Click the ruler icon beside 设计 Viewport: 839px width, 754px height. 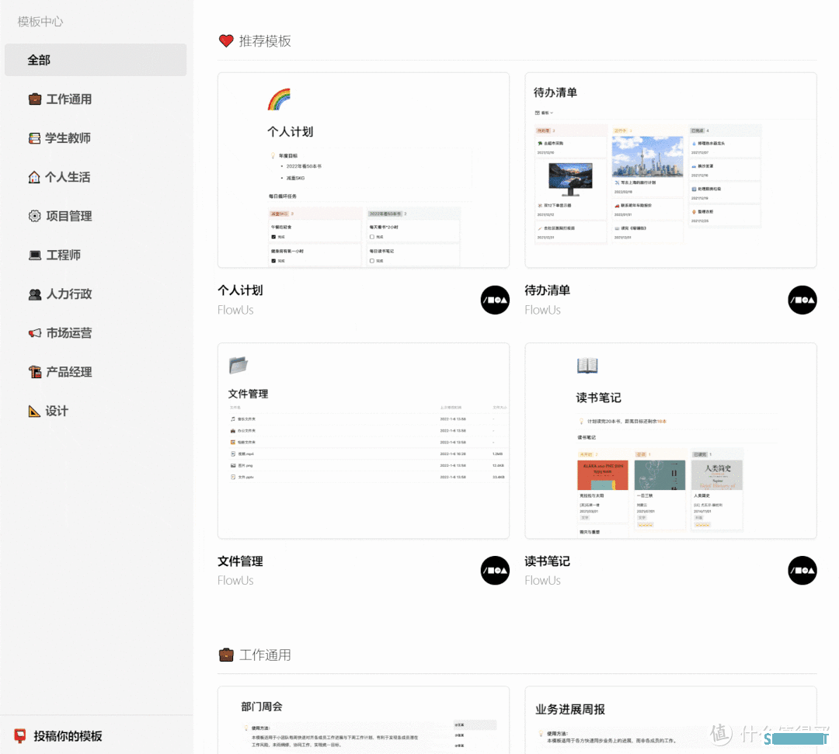click(34, 411)
